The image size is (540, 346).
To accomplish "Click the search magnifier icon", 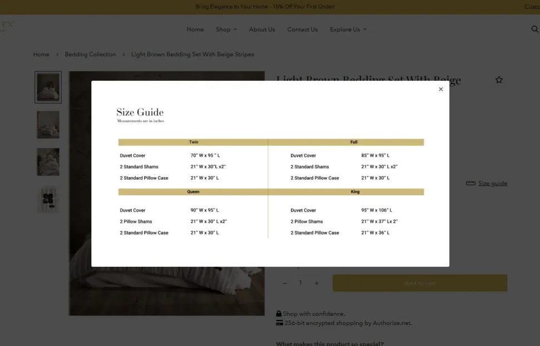I will coord(535,30).
